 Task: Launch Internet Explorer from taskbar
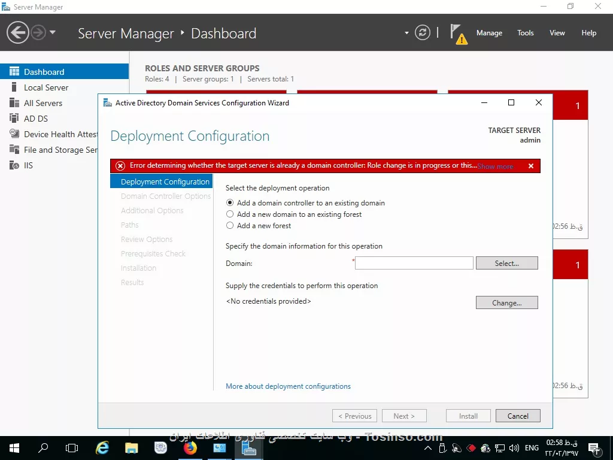pos(102,448)
